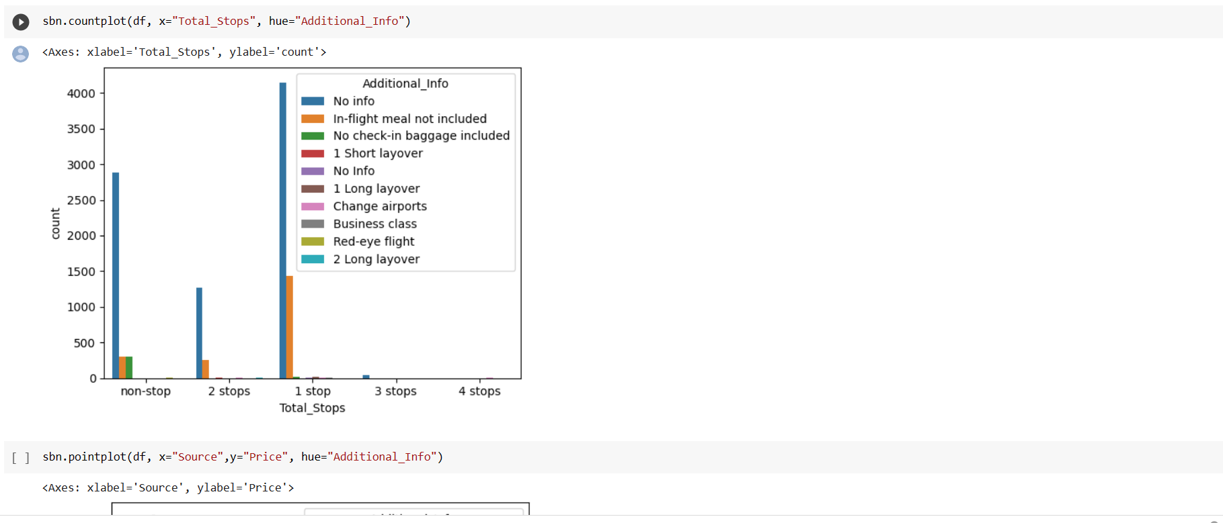The height and width of the screenshot is (523, 1223).
Task: Click the '1 stop' x-axis label
Action: point(313,391)
